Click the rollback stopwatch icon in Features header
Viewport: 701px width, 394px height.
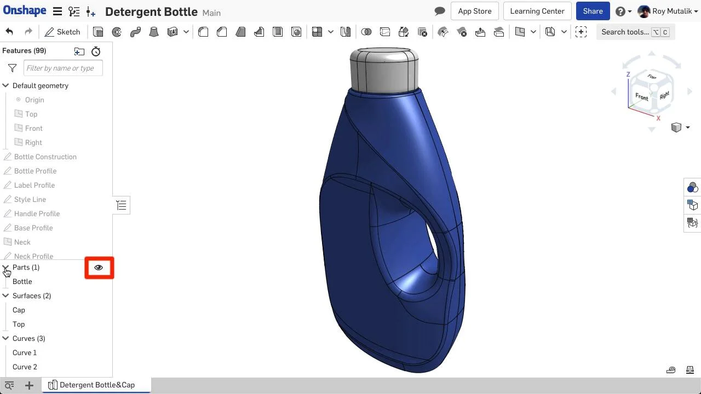point(96,51)
